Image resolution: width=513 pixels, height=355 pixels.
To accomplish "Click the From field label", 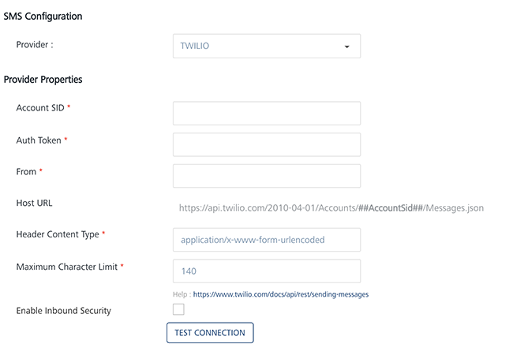I will [x=26, y=171].
